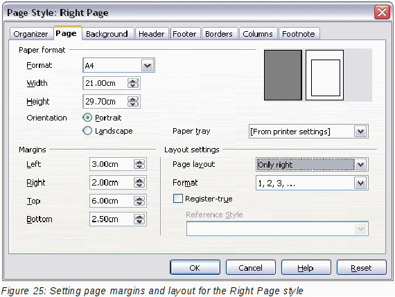Open the Footnote tab
395x297 pixels.
299,34
